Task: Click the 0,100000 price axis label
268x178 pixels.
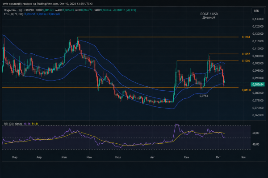Action: click(x=258, y=63)
